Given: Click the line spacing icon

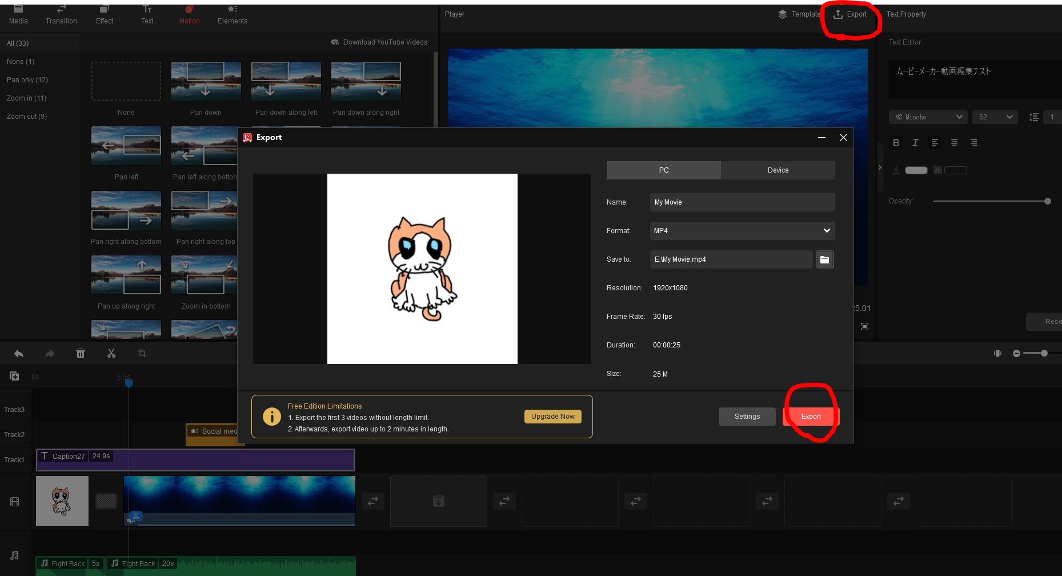Looking at the screenshot, I should tap(1034, 117).
